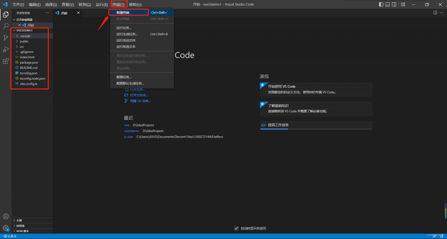The height and width of the screenshot is (239, 447).
Task: Open README.md file
Action: pos(32,68)
